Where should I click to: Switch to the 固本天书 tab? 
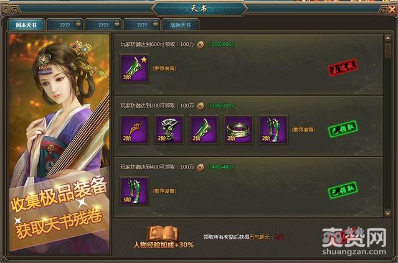(26, 25)
